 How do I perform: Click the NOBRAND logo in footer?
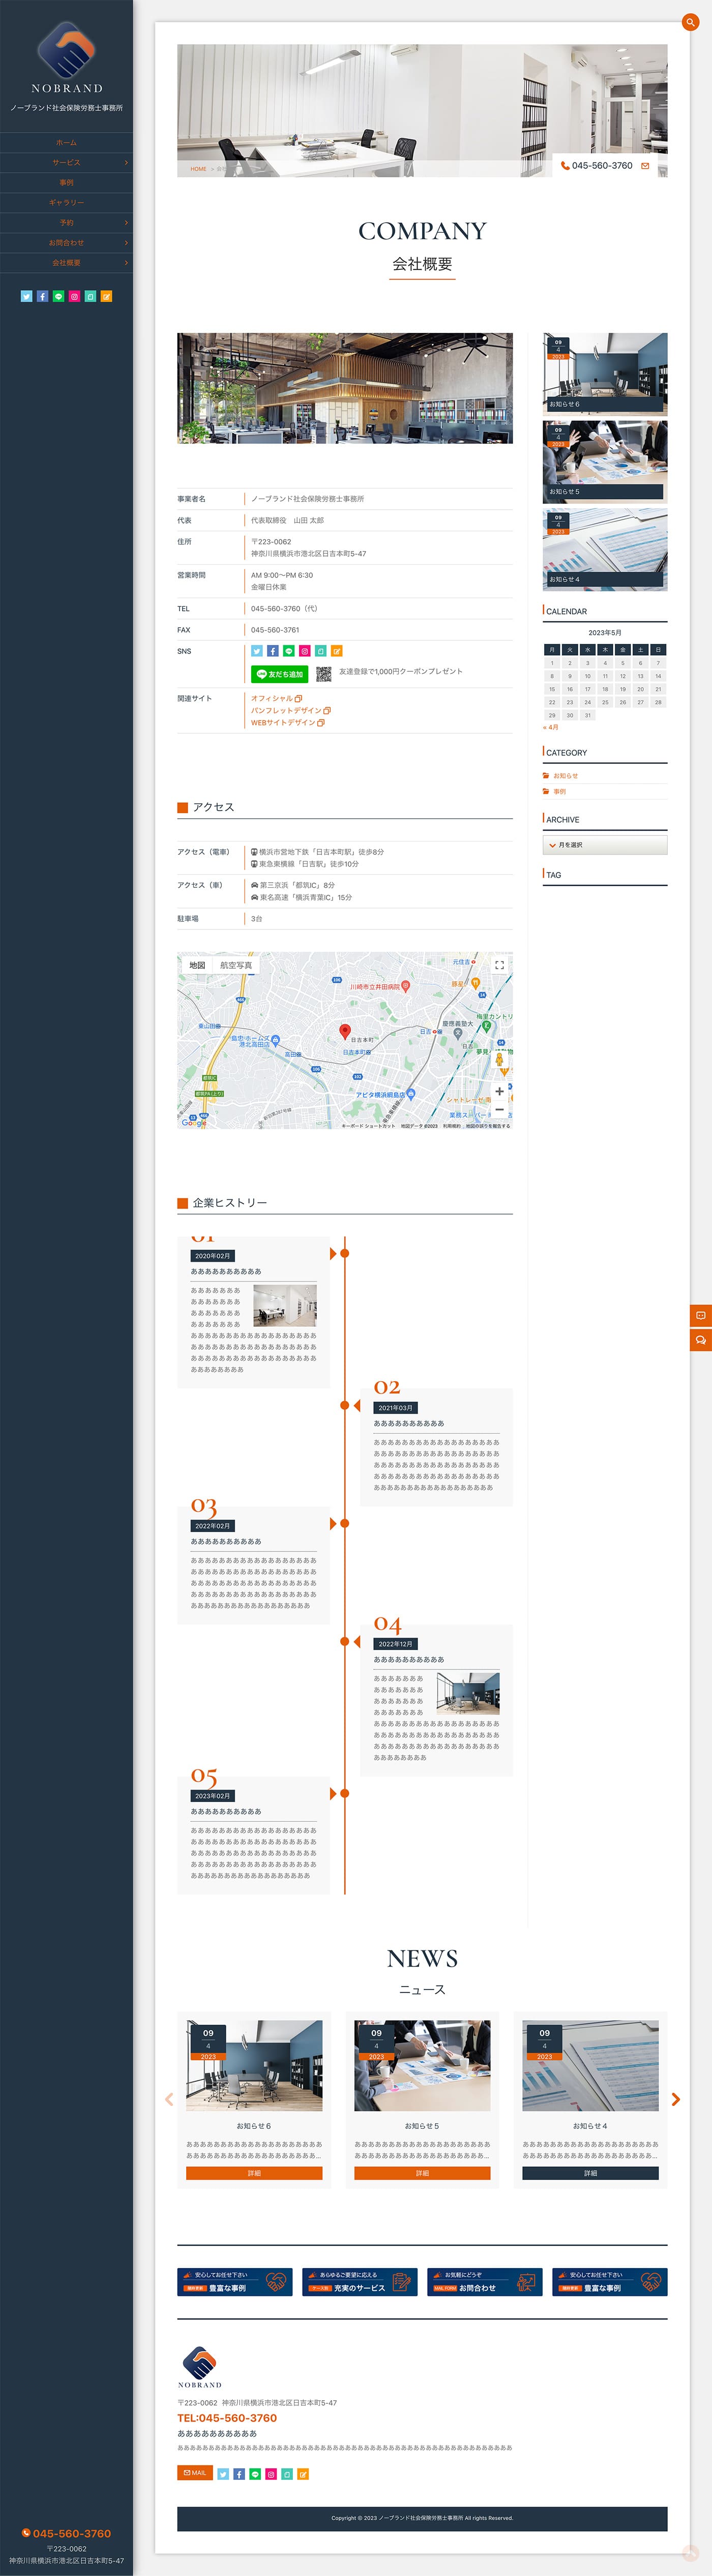coord(200,2367)
